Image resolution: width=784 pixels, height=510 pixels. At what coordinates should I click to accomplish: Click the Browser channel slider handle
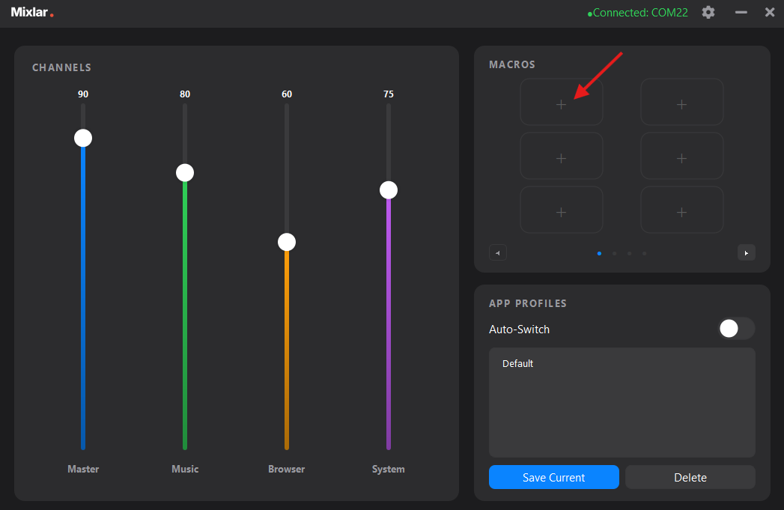(x=286, y=241)
